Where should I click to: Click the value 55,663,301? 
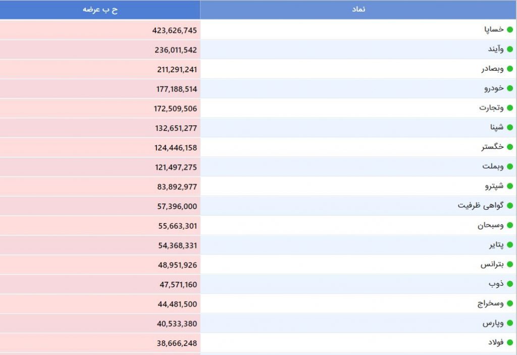(178, 226)
